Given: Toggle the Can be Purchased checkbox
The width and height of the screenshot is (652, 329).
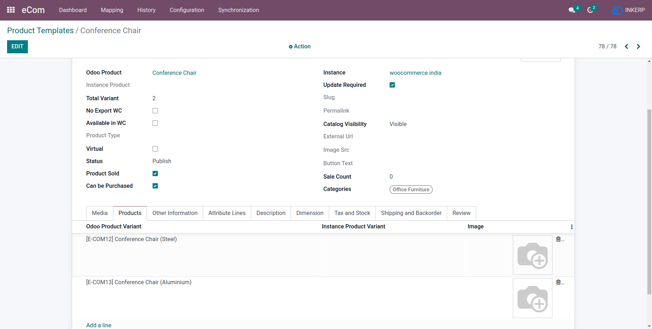Looking at the screenshot, I should (x=155, y=186).
